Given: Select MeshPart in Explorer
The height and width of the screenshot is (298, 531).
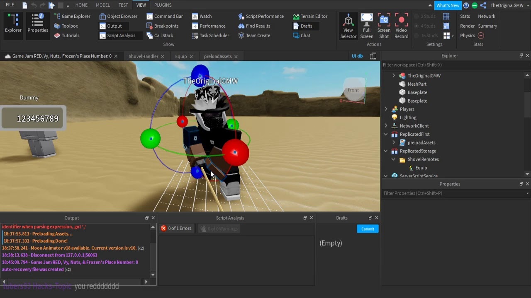Looking at the screenshot, I should click(x=417, y=84).
